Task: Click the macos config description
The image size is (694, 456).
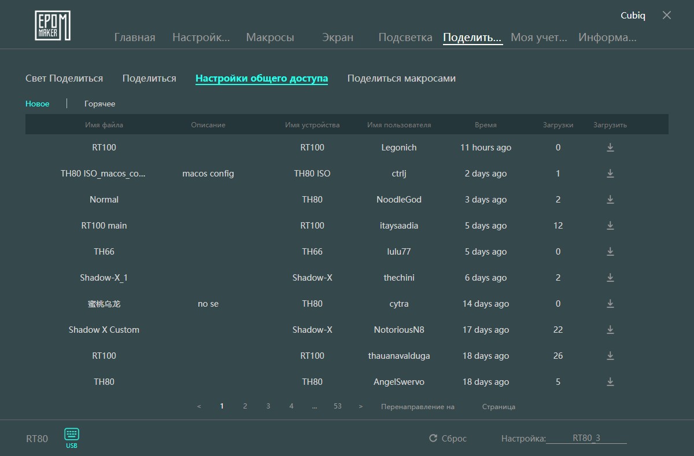Action: (208, 174)
